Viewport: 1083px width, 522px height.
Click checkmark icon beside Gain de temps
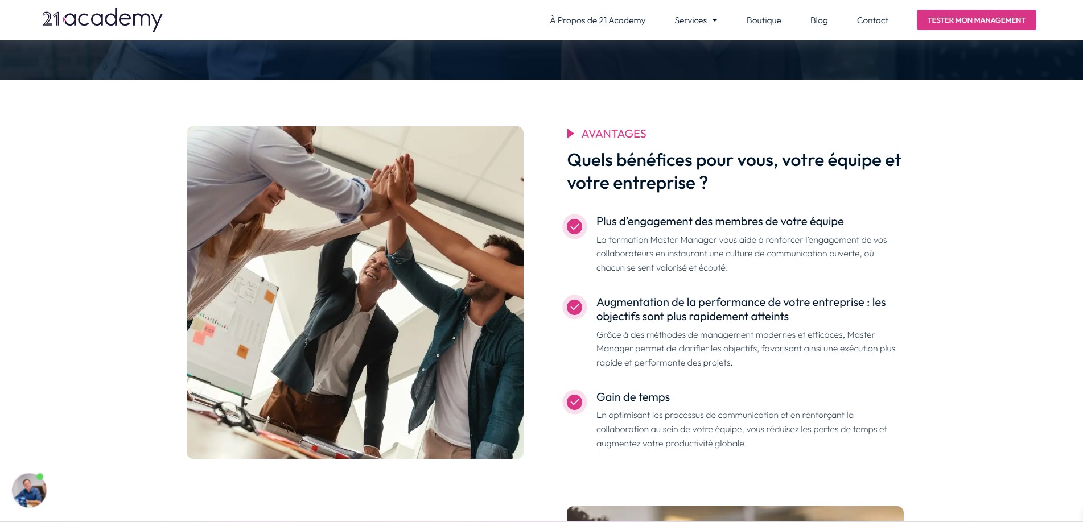575,403
